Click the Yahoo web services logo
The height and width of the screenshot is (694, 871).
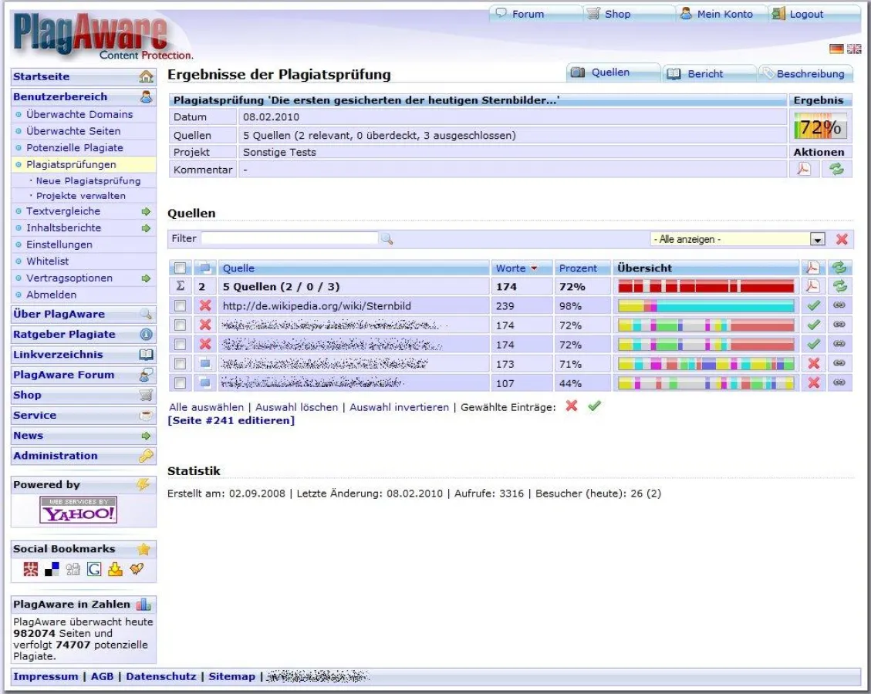point(79,510)
